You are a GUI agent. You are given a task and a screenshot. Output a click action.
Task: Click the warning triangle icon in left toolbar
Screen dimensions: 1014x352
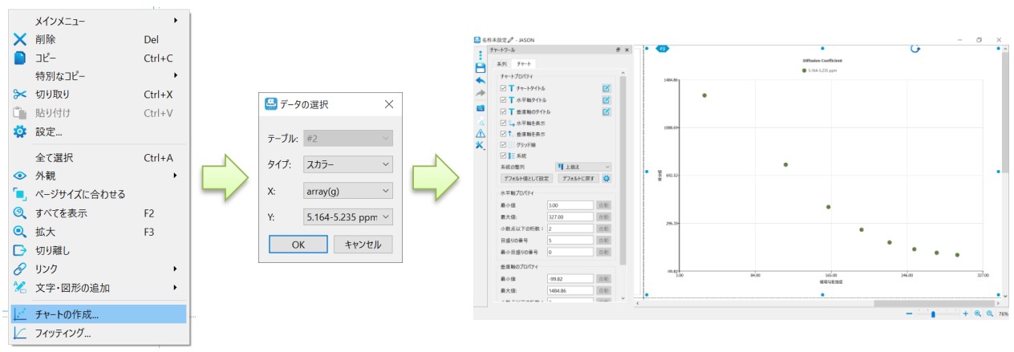[481, 133]
